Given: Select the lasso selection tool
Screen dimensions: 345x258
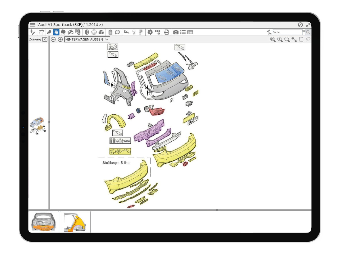Looking at the screenshot, I should pos(308,39).
